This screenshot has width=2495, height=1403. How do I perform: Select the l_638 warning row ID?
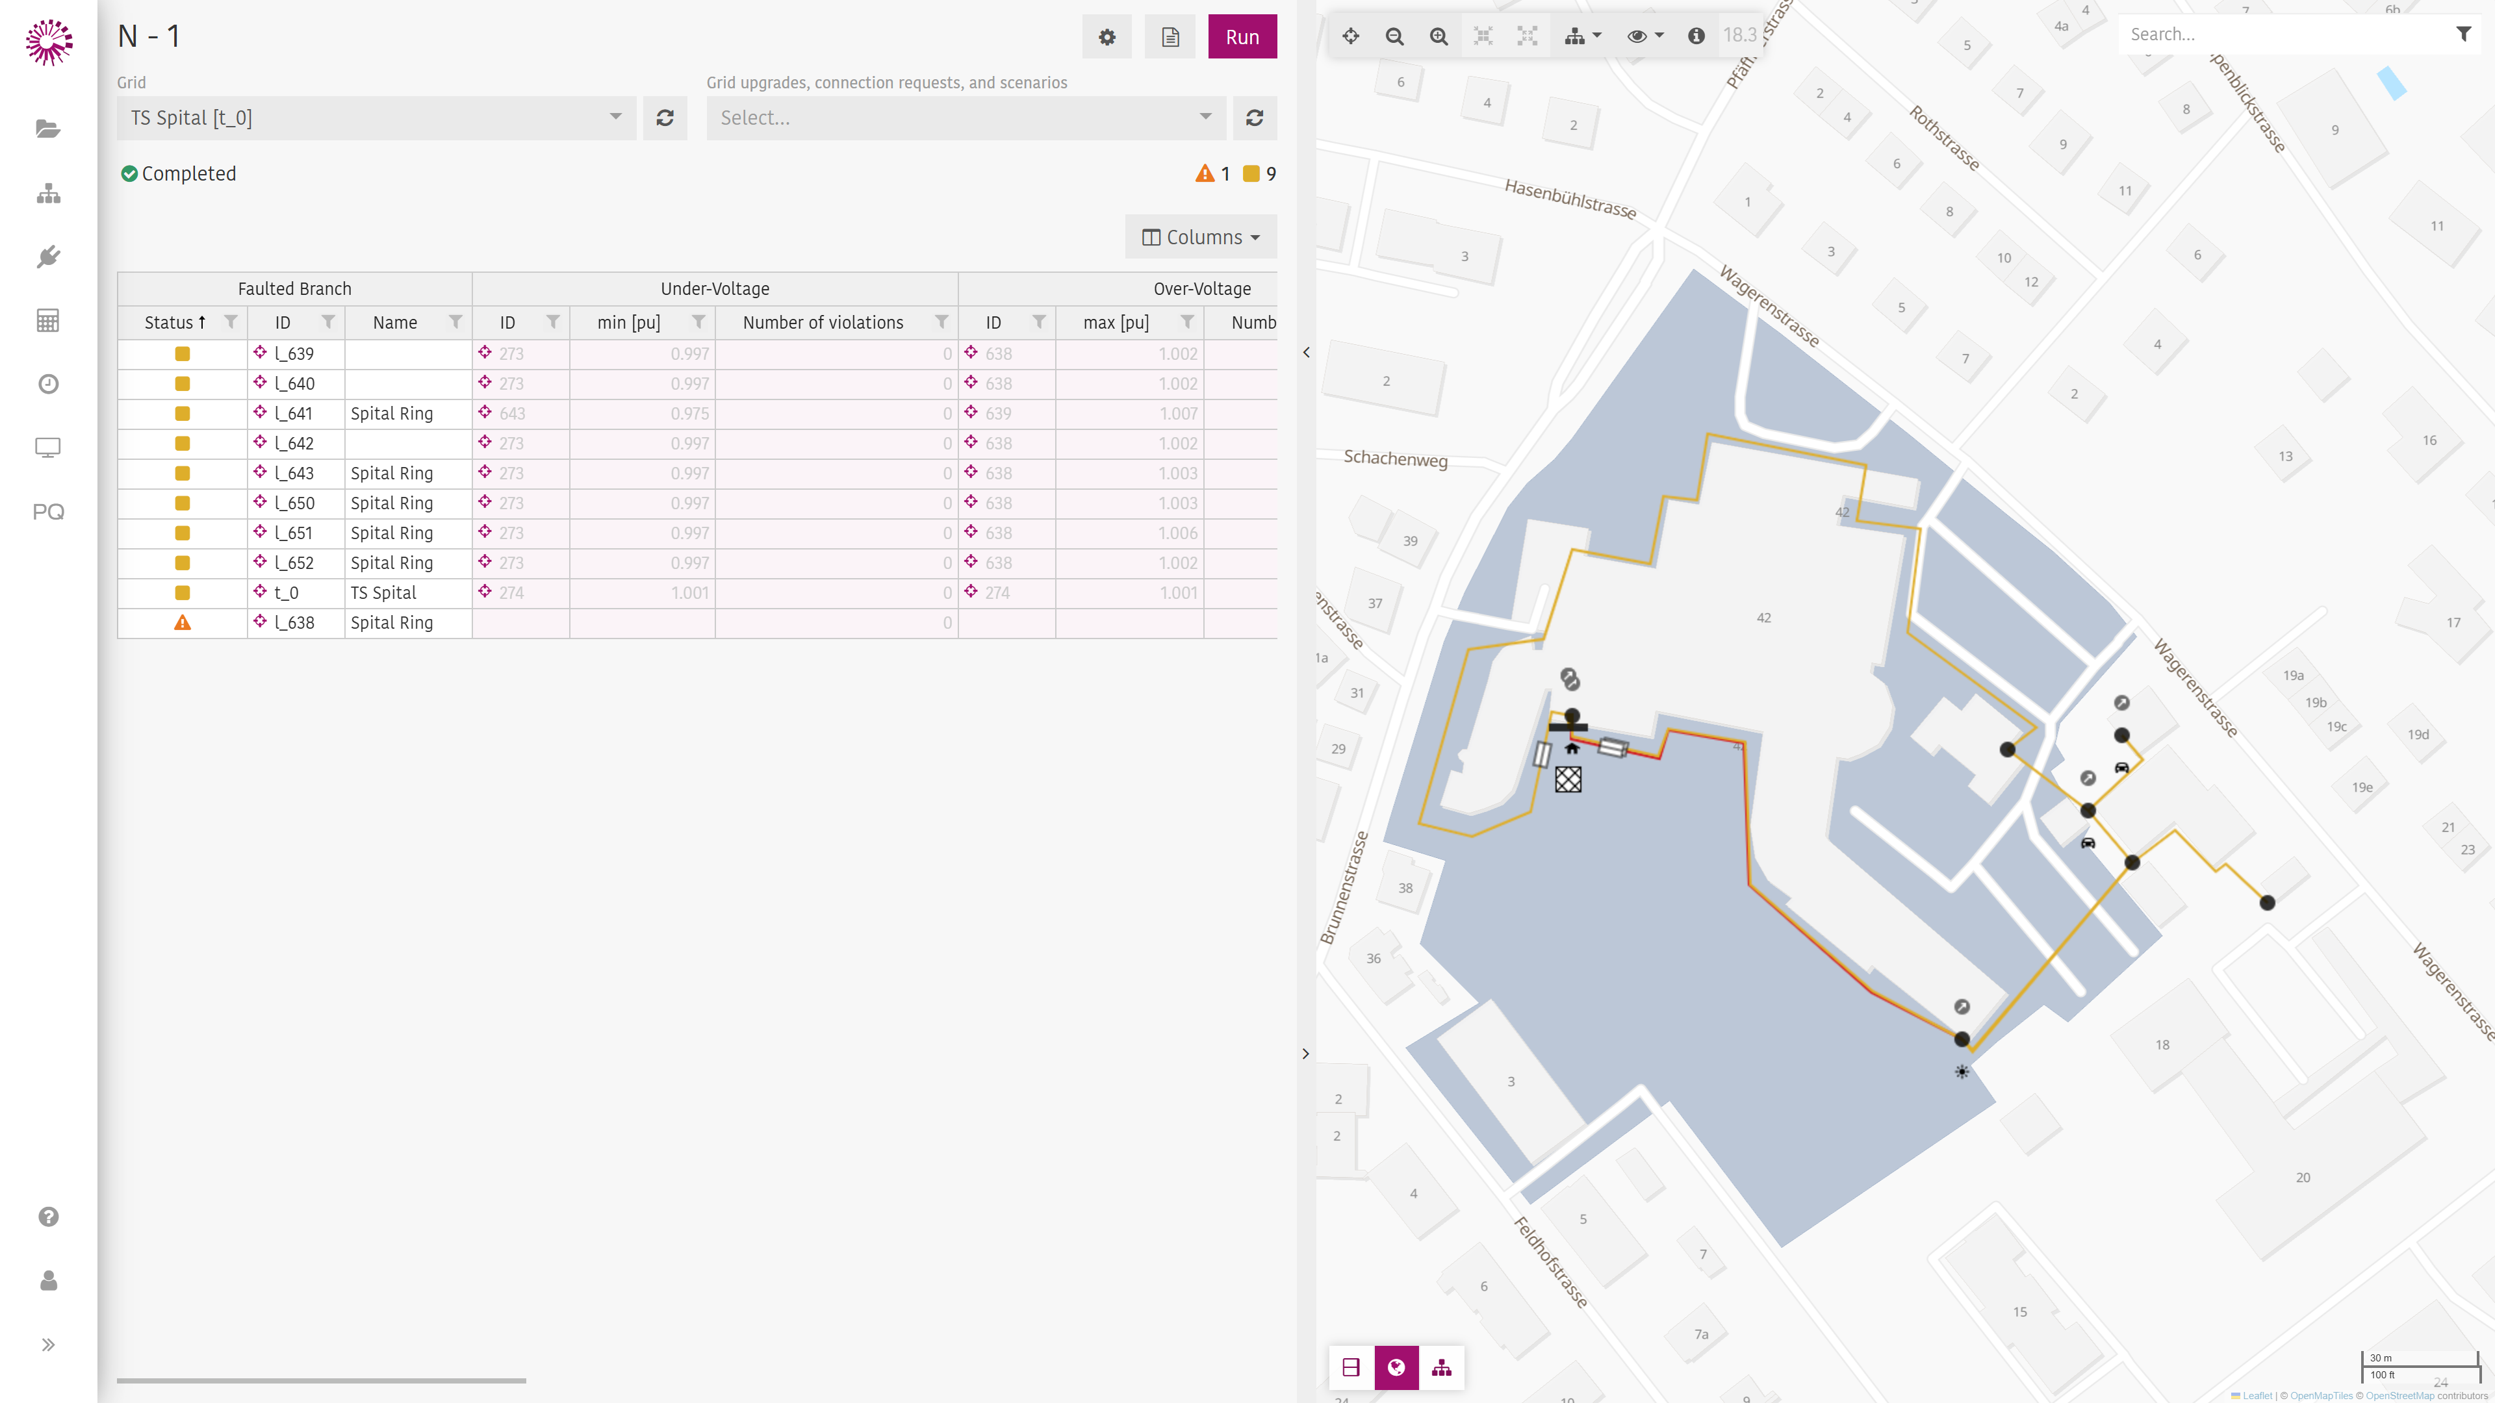294,623
